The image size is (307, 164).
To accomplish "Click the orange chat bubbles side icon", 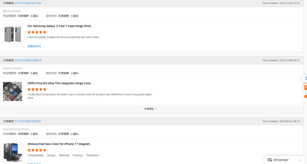I will [x=305, y=96].
